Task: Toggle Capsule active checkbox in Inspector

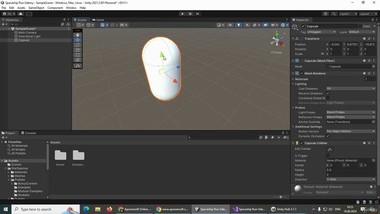Action: tap(303, 26)
